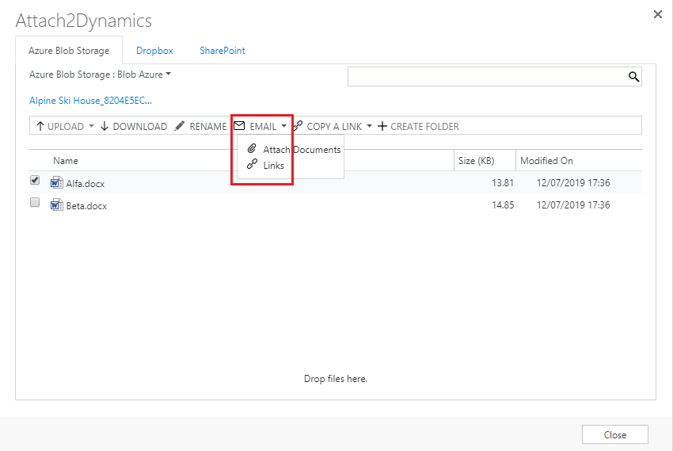Uncheck the Alfa.docx checkbox
Viewport: 673px width, 451px height.
[x=35, y=180]
